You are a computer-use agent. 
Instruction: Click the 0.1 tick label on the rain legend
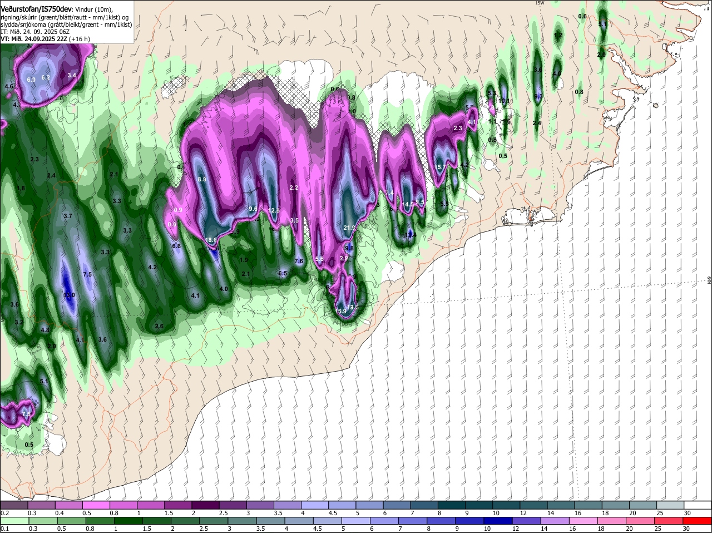click(4, 529)
